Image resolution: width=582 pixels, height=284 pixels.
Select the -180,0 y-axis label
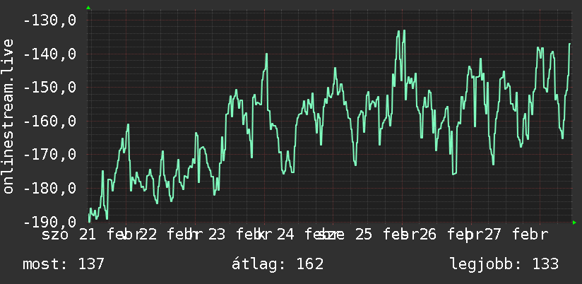(x=49, y=188)
